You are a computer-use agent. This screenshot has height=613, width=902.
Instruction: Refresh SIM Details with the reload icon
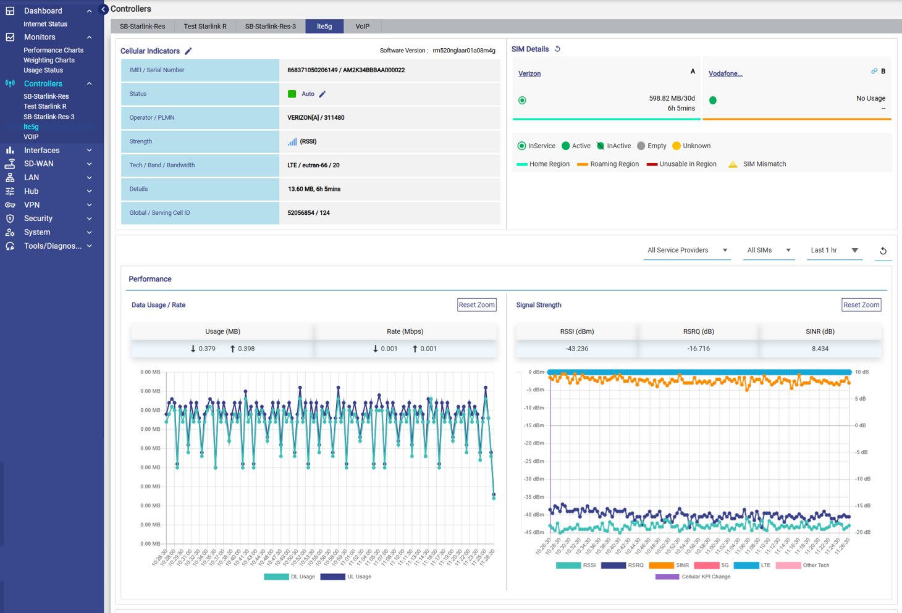[x=557, y=49]
